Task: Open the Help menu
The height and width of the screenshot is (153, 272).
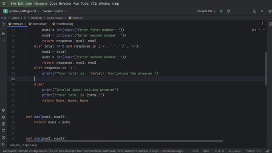Action: (115, 3)
